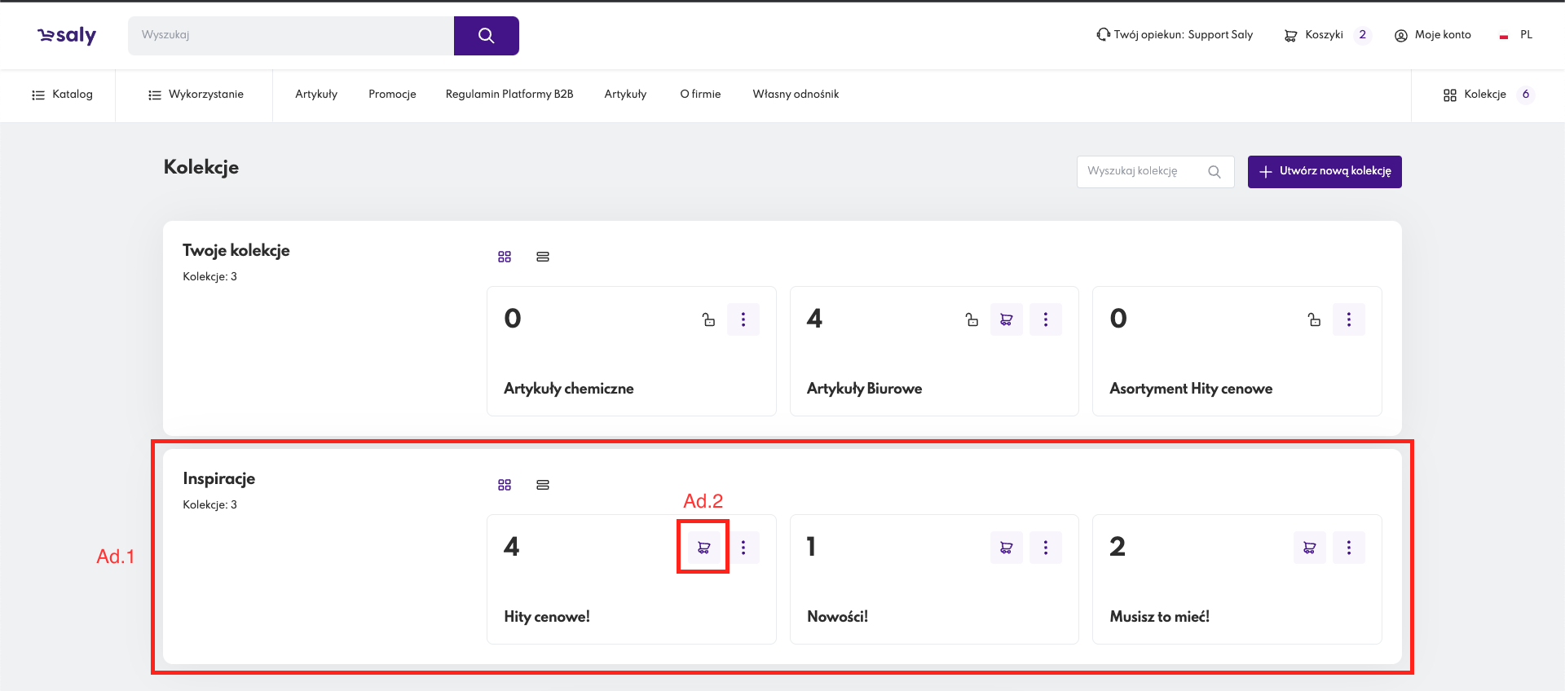The width and height of the screenshot is (1565, 691).
Task: Click the saly logo
Action: point(67,35)
